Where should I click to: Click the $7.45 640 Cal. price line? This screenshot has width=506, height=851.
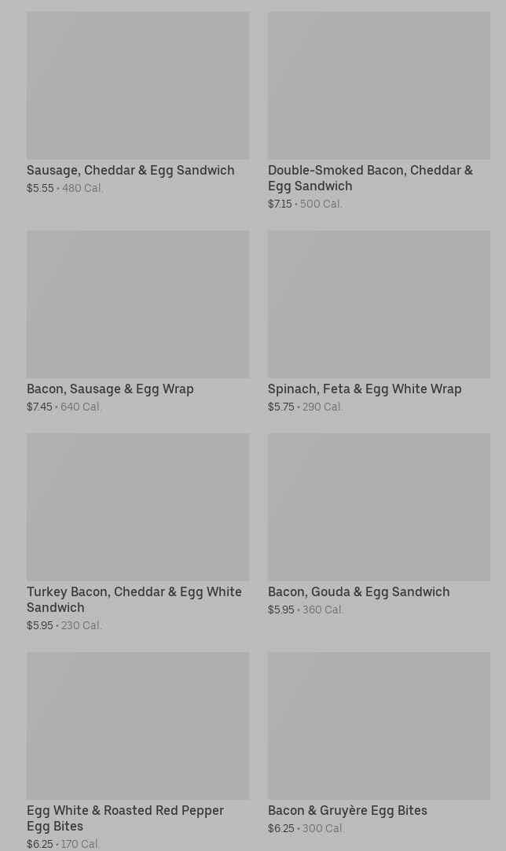(64, 407)
